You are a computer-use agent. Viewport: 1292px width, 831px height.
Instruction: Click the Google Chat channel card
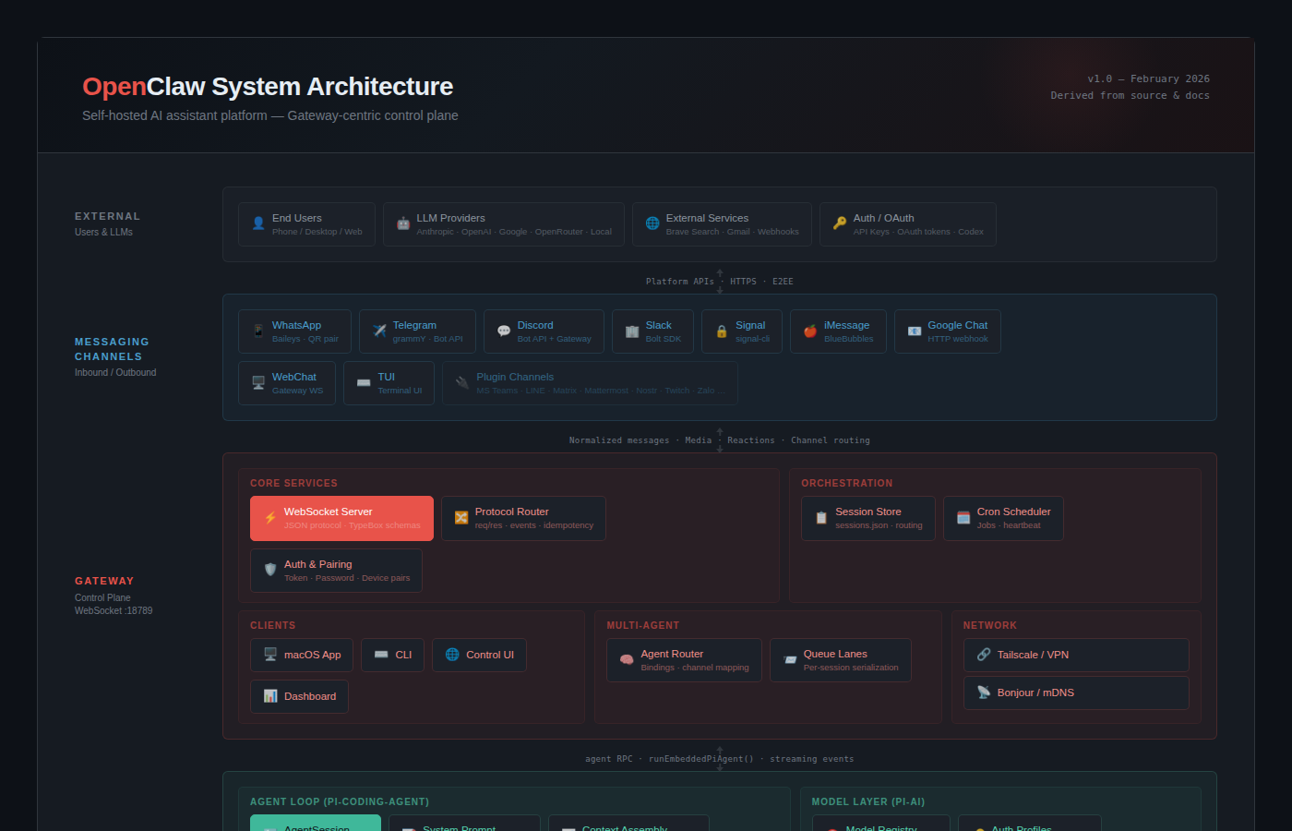947,331
